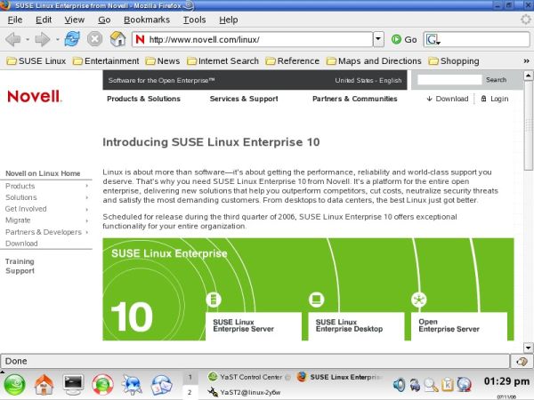Viewport: 534px width, 400px height.
Task: Open the SUSE Linux bookmarks folder
Action: click(36, 61)
